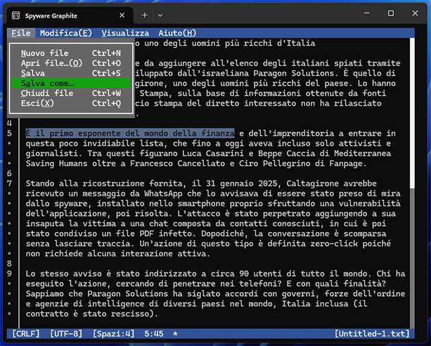Click the text 'Paragon Solutions ha siglato'
The width and height of the screenshot is (431, 346).
[x=154, y=293]
